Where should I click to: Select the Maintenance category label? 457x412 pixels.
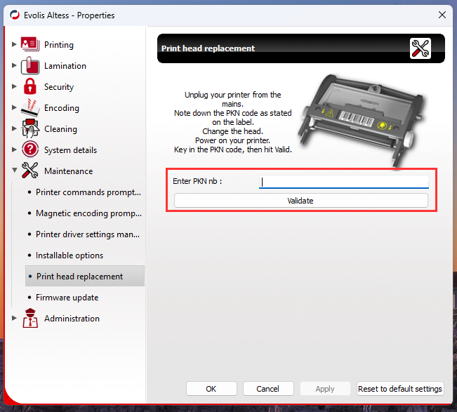pos(69,171)
